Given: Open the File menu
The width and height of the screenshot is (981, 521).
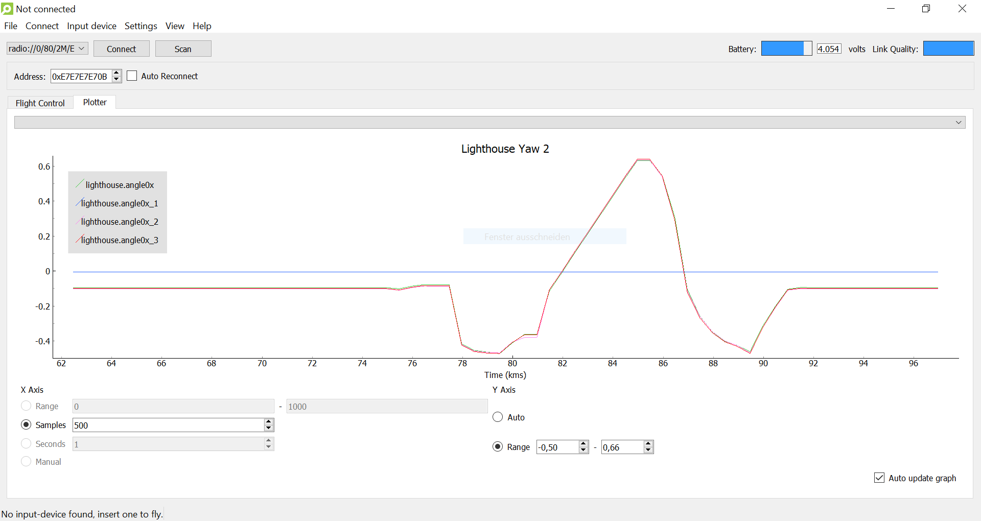Looking at the screenshot, I should tap(11, 26).
